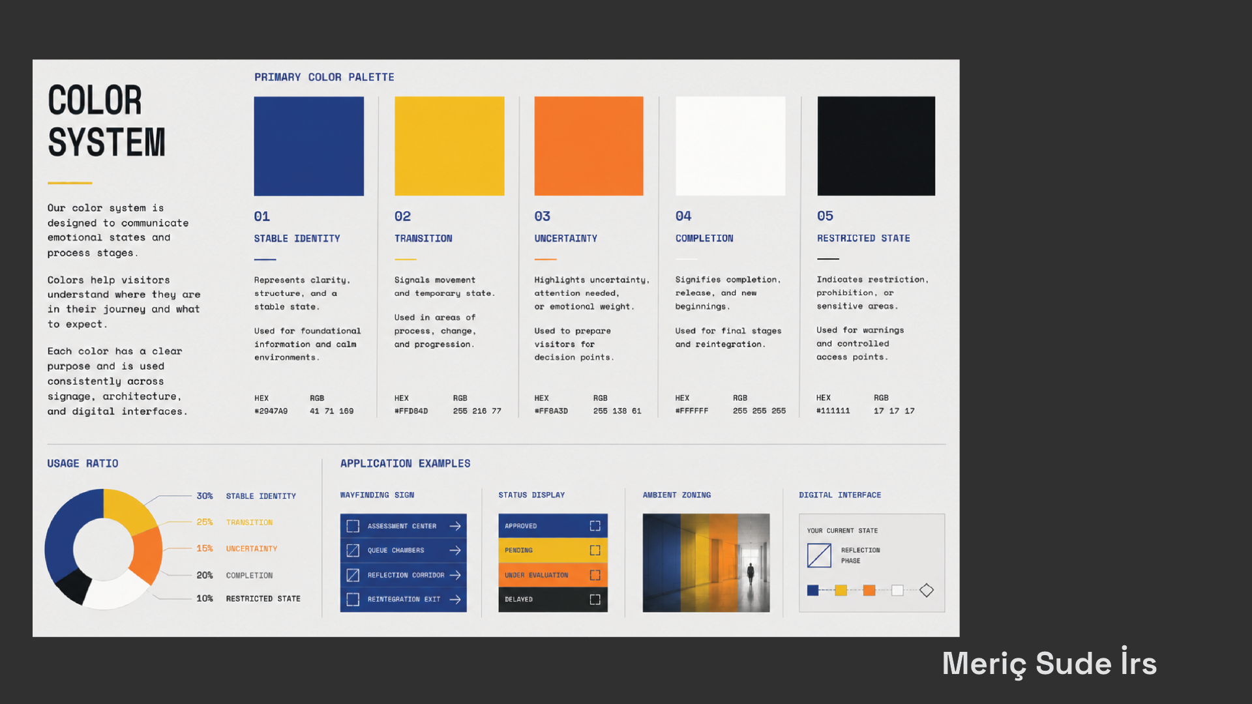The height and width of the screenshot is (704, 1252).
Task: Click the white Completion color swatch
Action: [x=730, y=146]
